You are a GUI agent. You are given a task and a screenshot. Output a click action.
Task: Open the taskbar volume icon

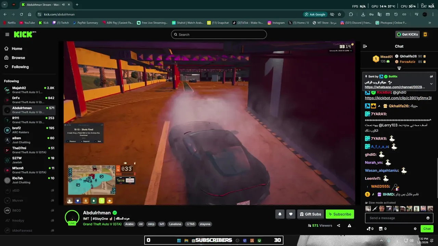click(411, 241)
